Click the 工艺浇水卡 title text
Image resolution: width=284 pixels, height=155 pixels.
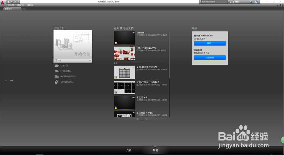(142, 97)
